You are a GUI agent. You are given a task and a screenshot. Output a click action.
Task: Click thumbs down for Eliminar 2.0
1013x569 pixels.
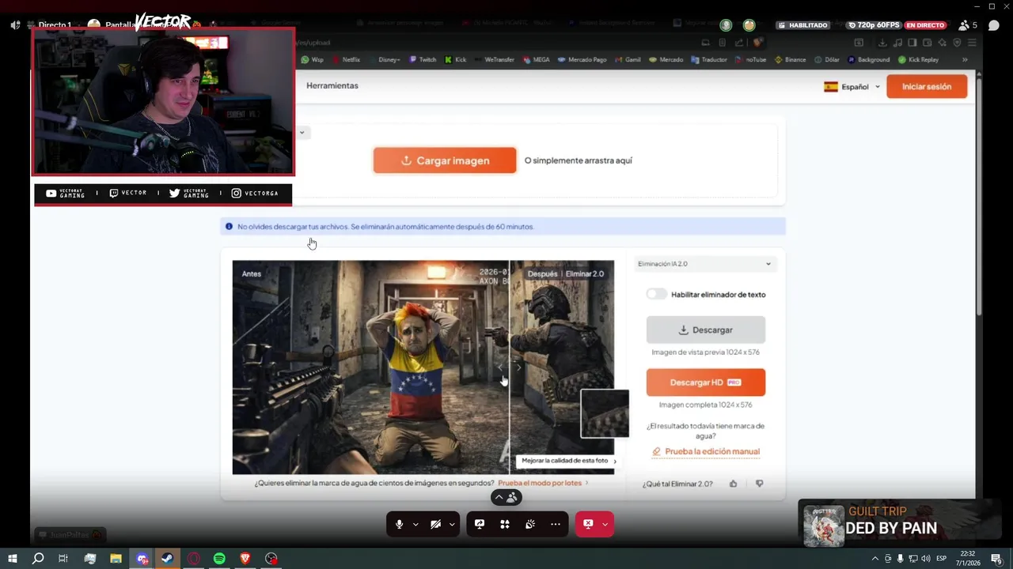(759, 484)
